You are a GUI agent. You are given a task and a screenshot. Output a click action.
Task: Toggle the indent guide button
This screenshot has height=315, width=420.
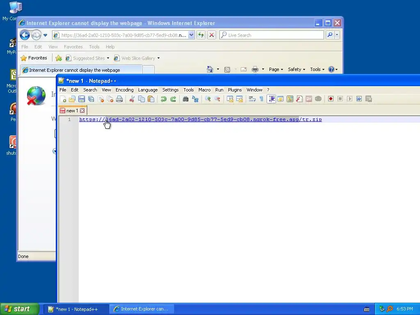(272, 99)
